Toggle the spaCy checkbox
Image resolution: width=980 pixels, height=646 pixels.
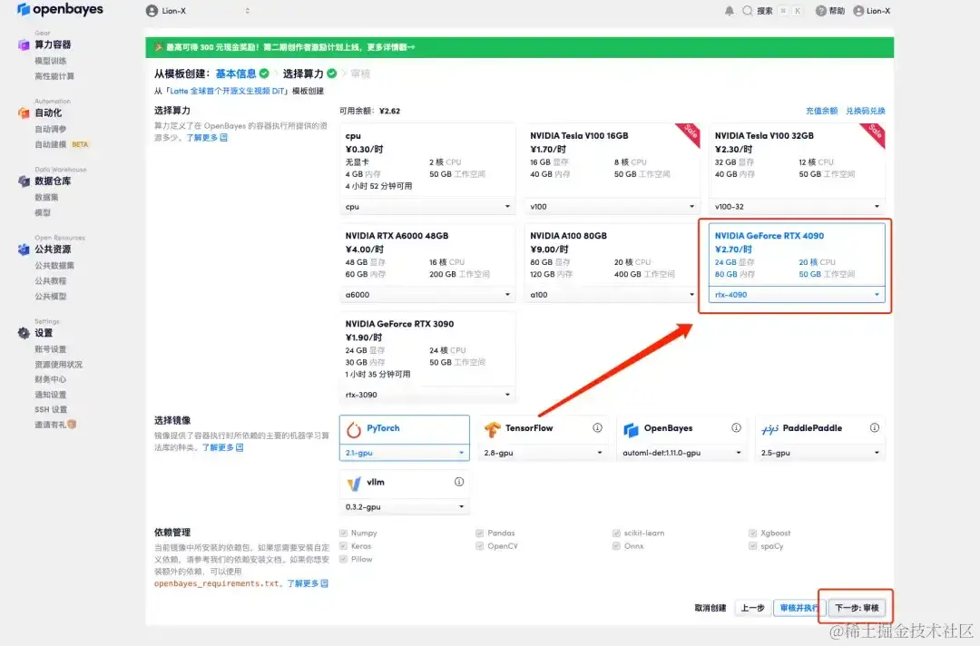(x=752, y=546)
